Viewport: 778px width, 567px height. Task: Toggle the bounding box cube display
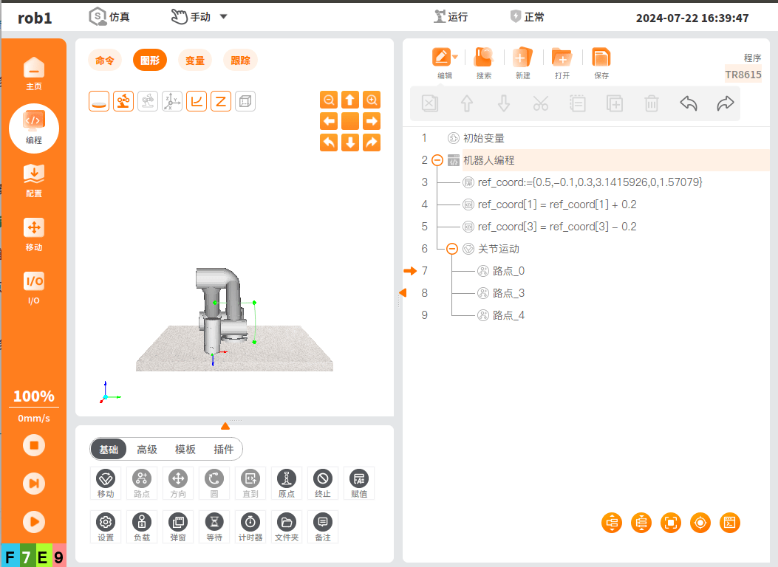tap(245, 101)
